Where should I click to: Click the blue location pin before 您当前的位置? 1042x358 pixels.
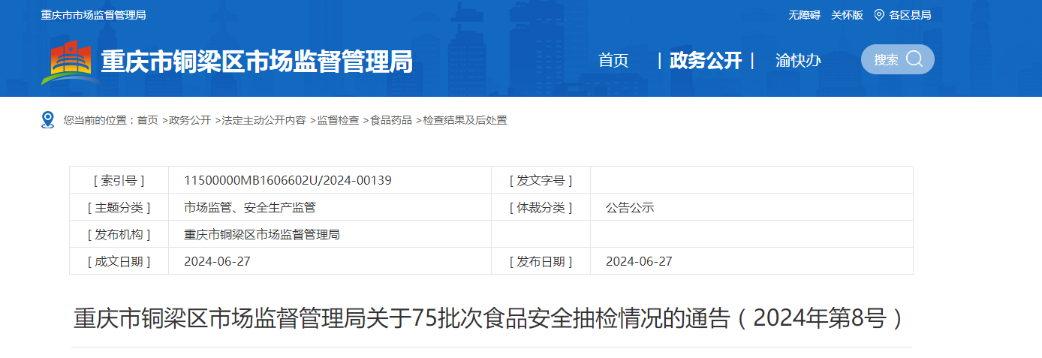tap(48, 120)
